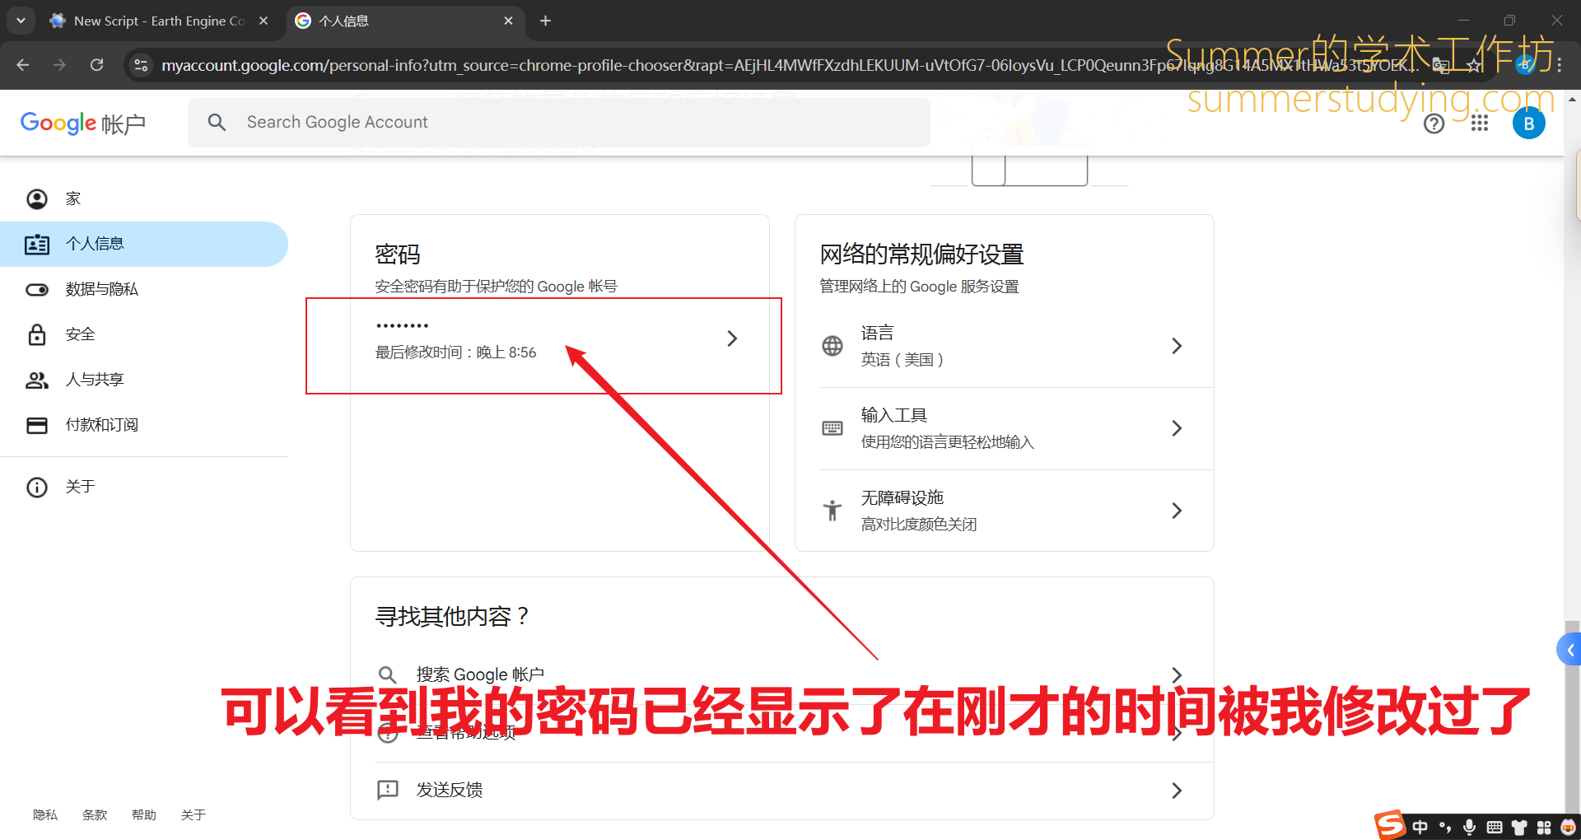The width and height of the screenshot is (1581, 840).
Task: Select 个人信息 in the sidebar
Action: (x=144, y=244)
